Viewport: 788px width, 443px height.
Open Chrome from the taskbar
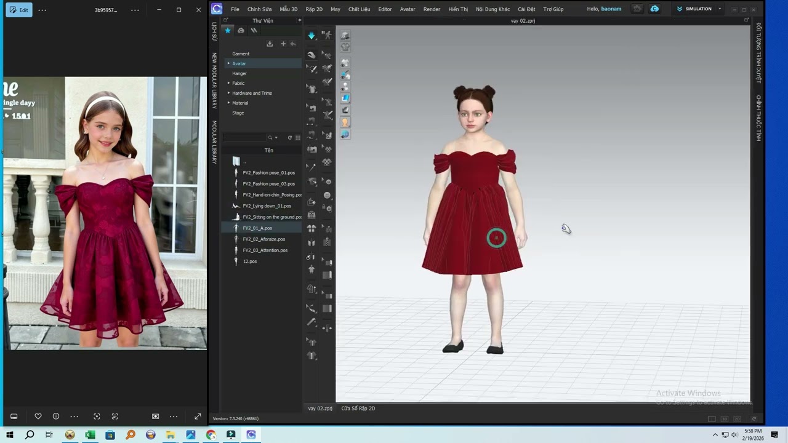coord(211,435)
